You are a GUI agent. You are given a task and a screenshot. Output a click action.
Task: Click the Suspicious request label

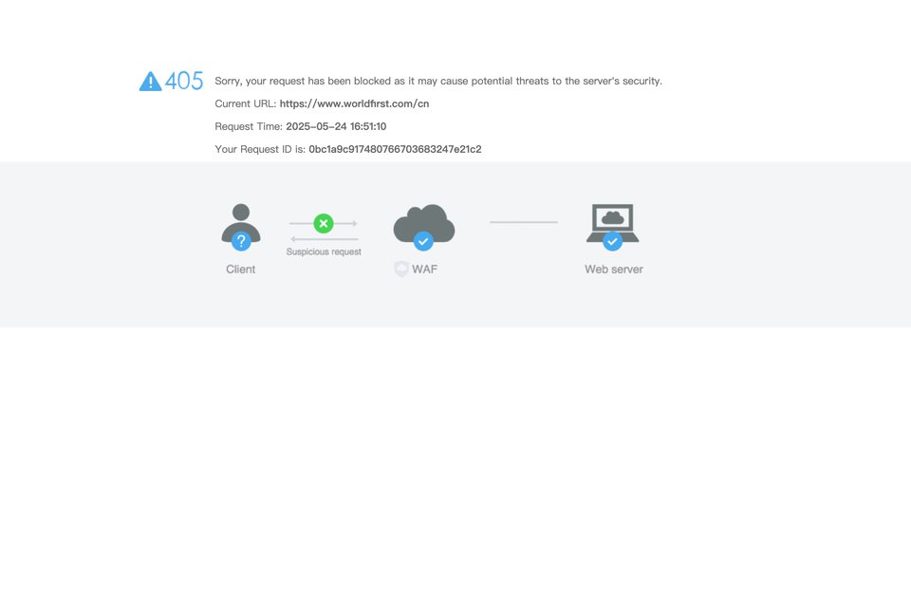pyautogui.click(x=324, y=251)
